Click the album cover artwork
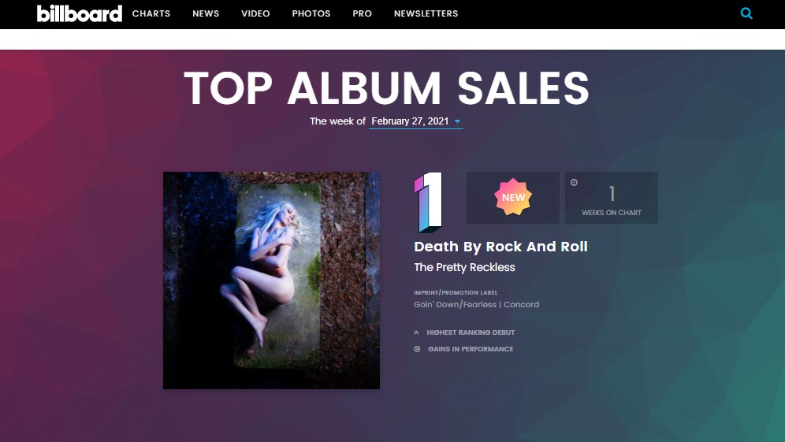The width and height of the screenshot is (785, 442). click(x=271, y=280)
